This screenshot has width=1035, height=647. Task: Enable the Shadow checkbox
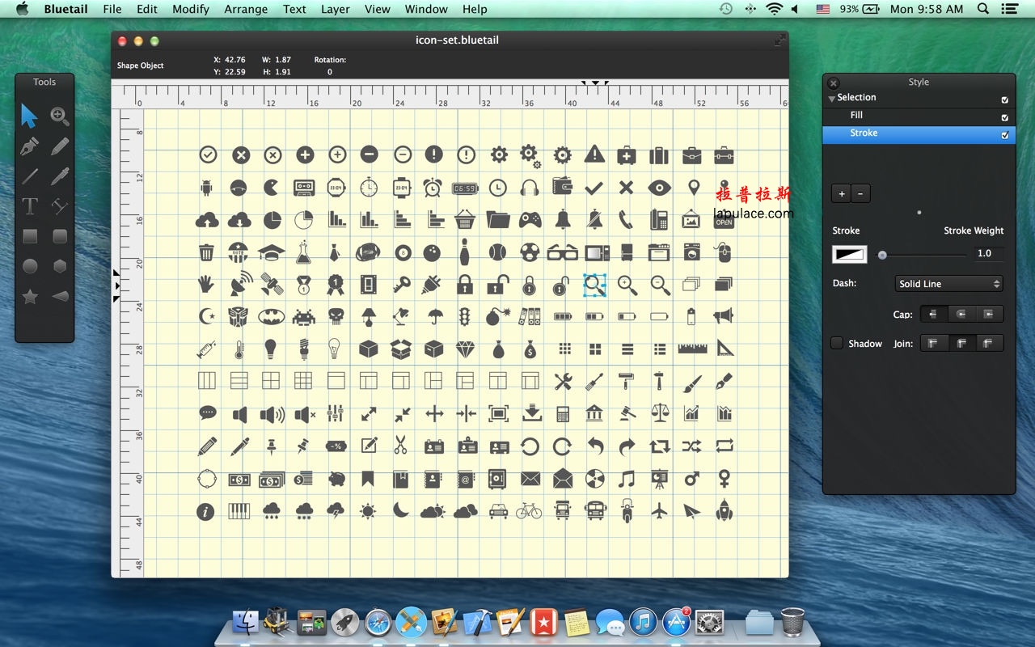(837, 343)
